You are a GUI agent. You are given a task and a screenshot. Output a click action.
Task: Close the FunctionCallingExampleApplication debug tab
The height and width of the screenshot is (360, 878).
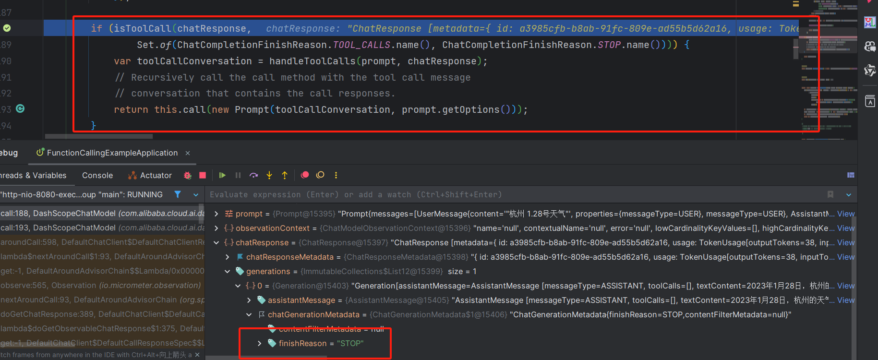(188, 153)
